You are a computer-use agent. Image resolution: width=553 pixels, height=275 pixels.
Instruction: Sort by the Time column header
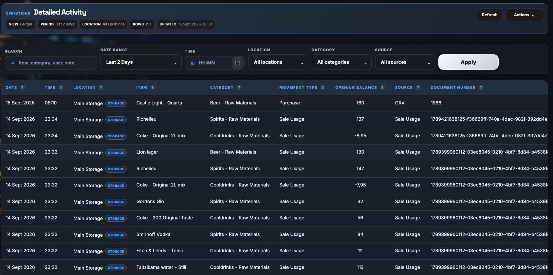pos(50,87)
